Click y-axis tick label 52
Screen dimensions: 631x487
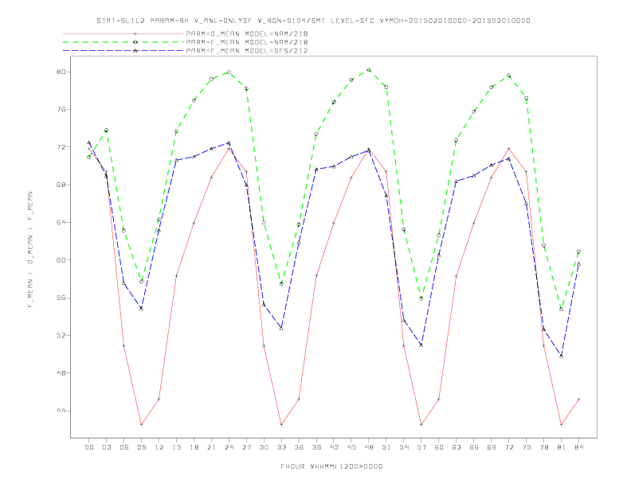coord(62,335)
